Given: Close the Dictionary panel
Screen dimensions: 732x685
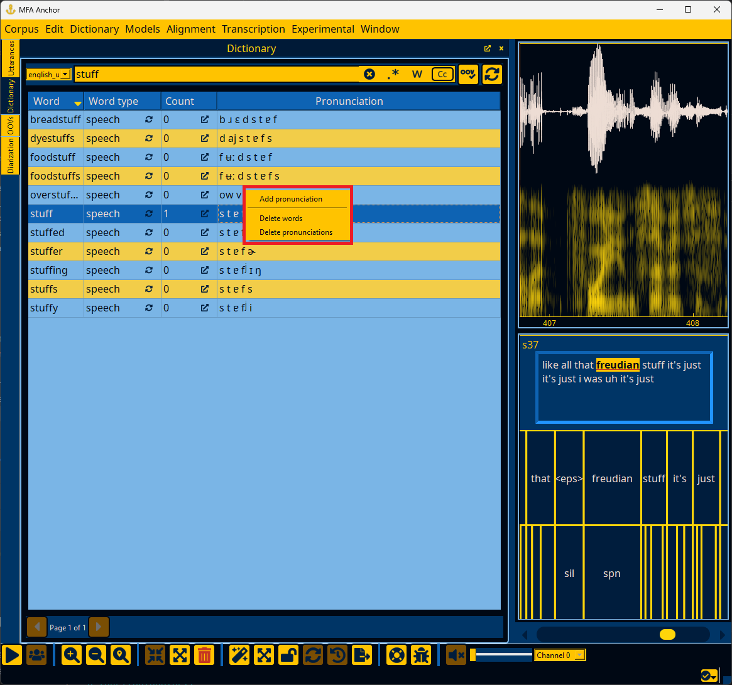Looking at the screenshot, I should 501,48.
